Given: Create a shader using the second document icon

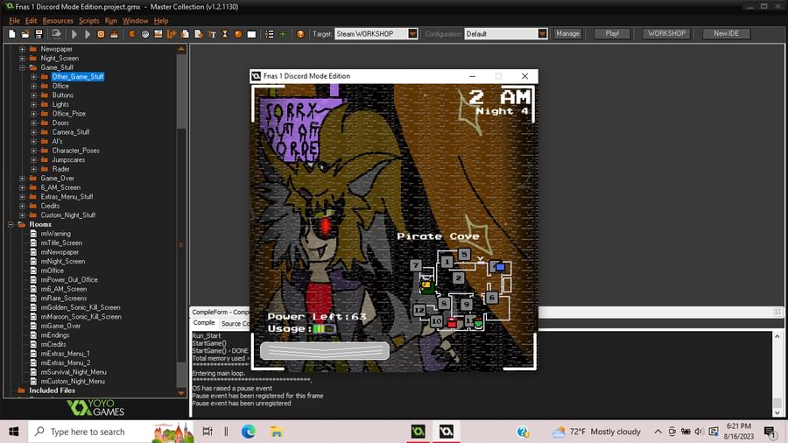Looking at the screenshot, I should tap(199, 34).
